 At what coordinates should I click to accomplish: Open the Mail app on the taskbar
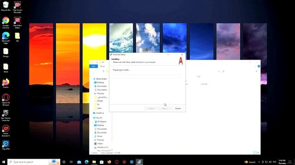[79, 162]
